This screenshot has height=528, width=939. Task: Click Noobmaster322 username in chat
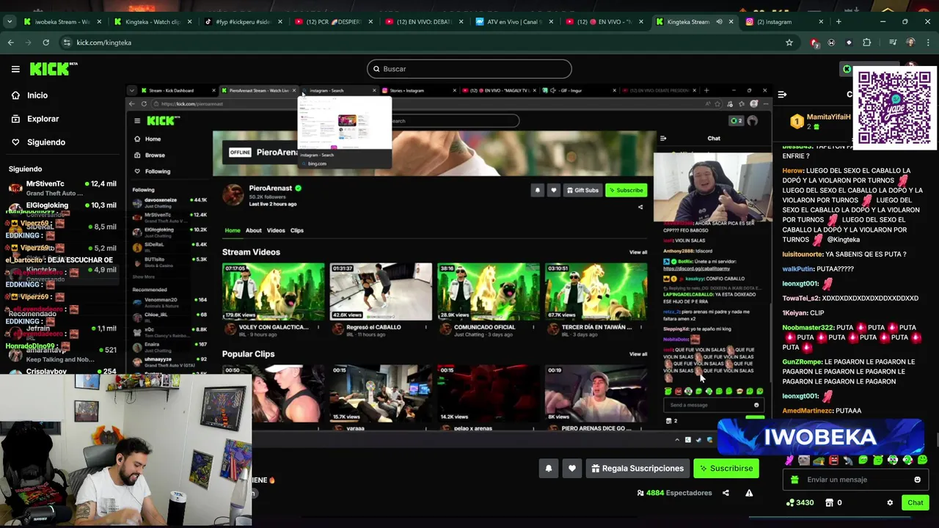808,328
